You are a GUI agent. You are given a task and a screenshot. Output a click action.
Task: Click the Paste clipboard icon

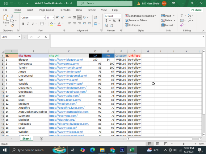[6, 18]
